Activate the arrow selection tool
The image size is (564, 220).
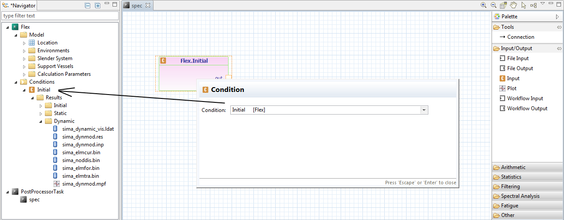[523, 5]
